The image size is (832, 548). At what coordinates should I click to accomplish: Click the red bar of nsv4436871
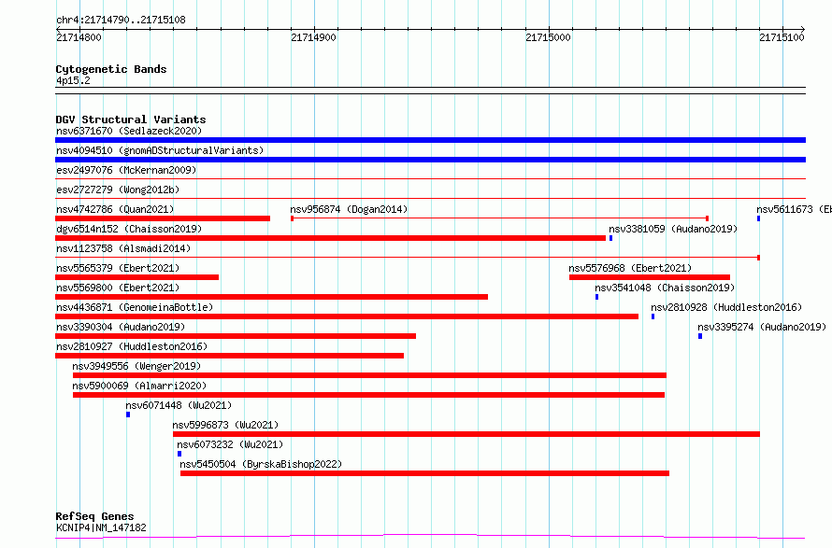347,316
